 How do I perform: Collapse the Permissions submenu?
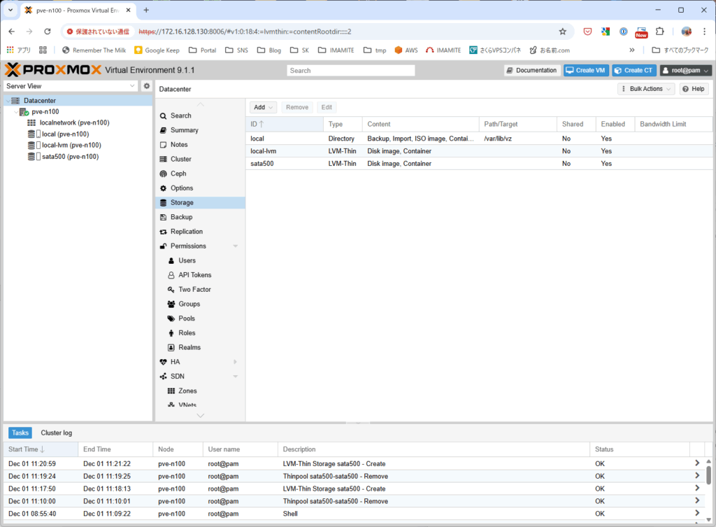coord(235,246)
